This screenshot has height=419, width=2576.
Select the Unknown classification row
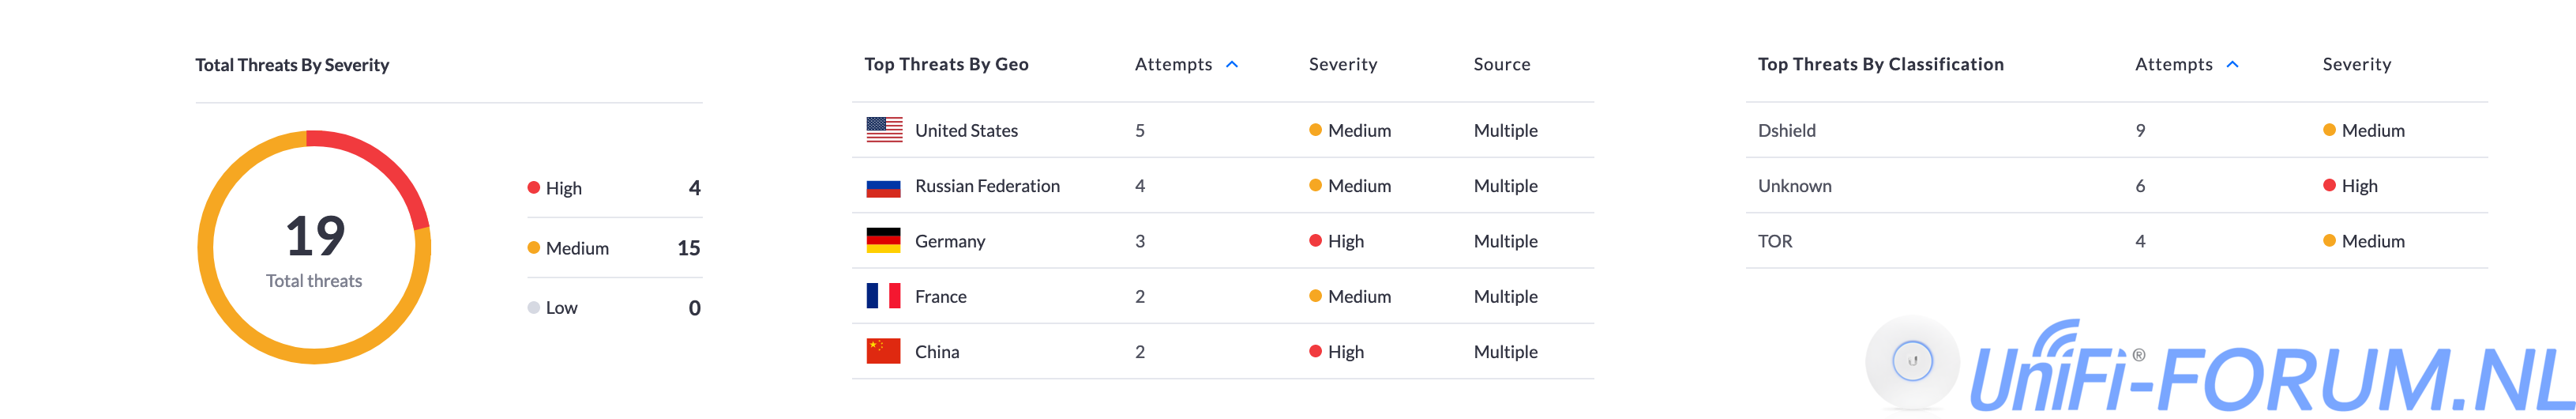(1795, 186)
